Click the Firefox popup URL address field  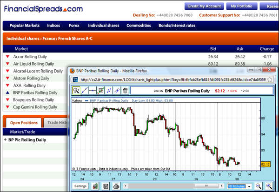pyautogui.click(x=173, y=79)
